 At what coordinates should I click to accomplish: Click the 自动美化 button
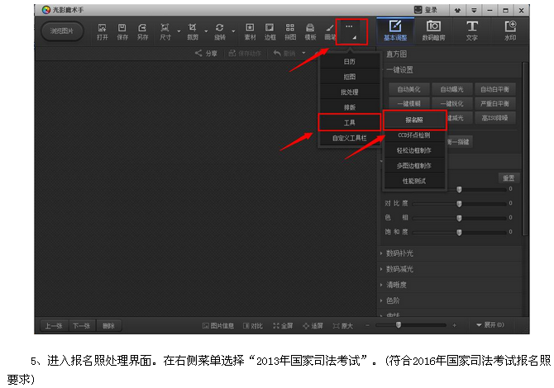(409, 89)
